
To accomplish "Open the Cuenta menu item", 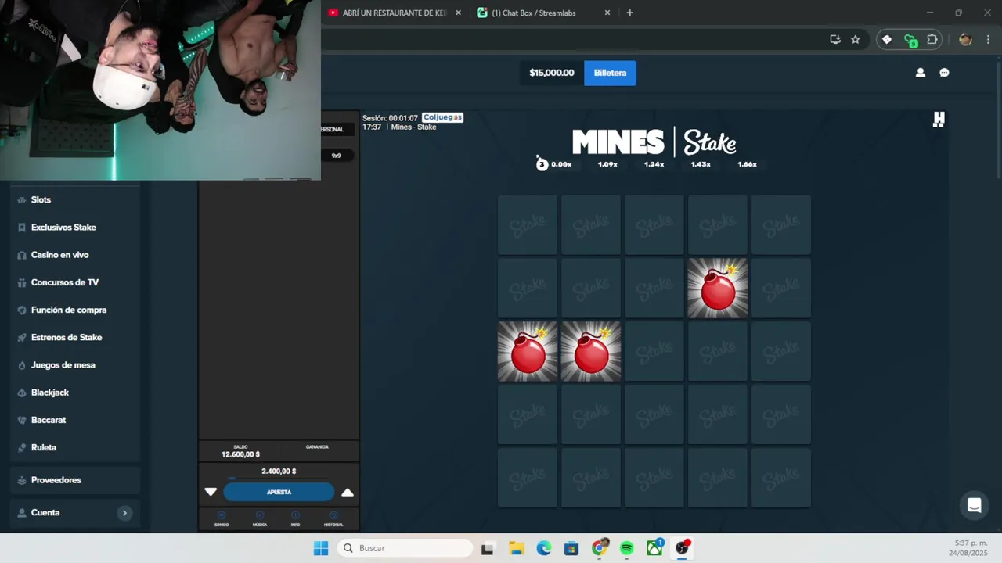I will click(x=75, y=513).
